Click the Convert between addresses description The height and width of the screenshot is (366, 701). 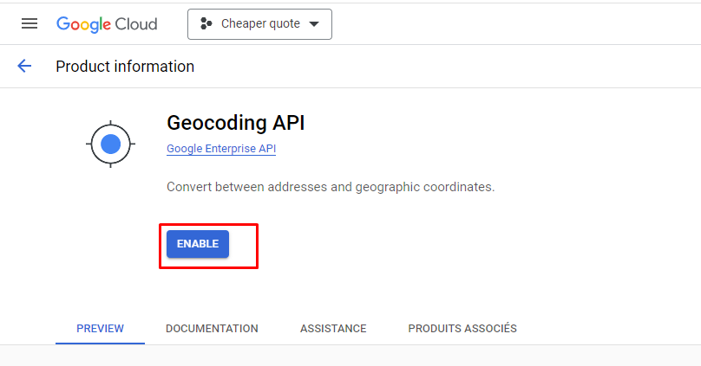pyautogui.click(x=331, y=187)
